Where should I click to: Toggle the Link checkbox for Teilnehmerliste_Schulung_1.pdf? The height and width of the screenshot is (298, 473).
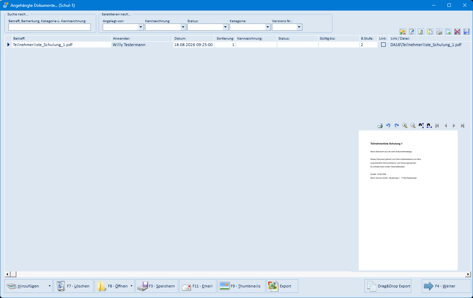tap(383, 45)
